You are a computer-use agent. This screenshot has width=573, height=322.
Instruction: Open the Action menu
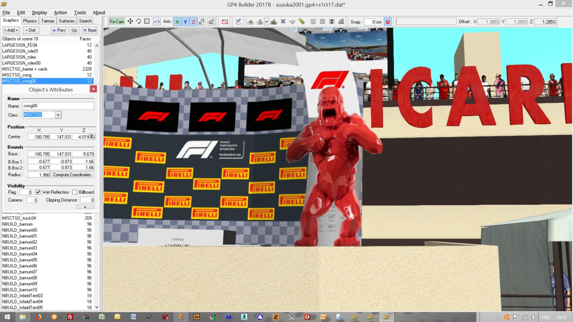[60, 12]
